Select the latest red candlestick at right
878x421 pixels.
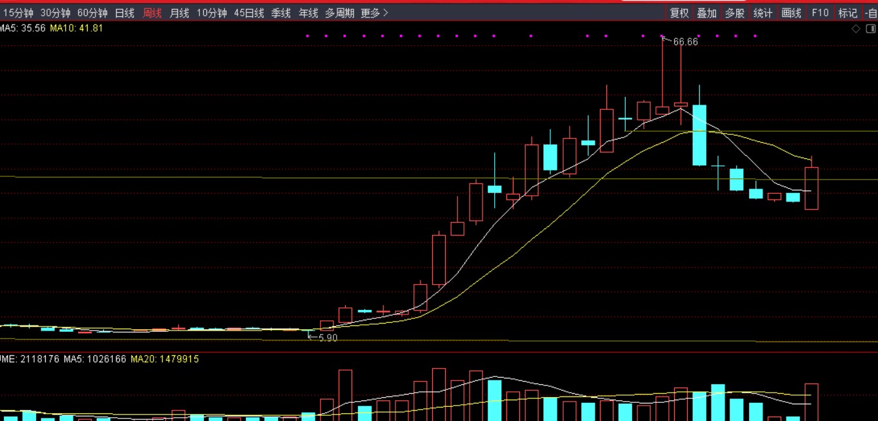point(812,188)
